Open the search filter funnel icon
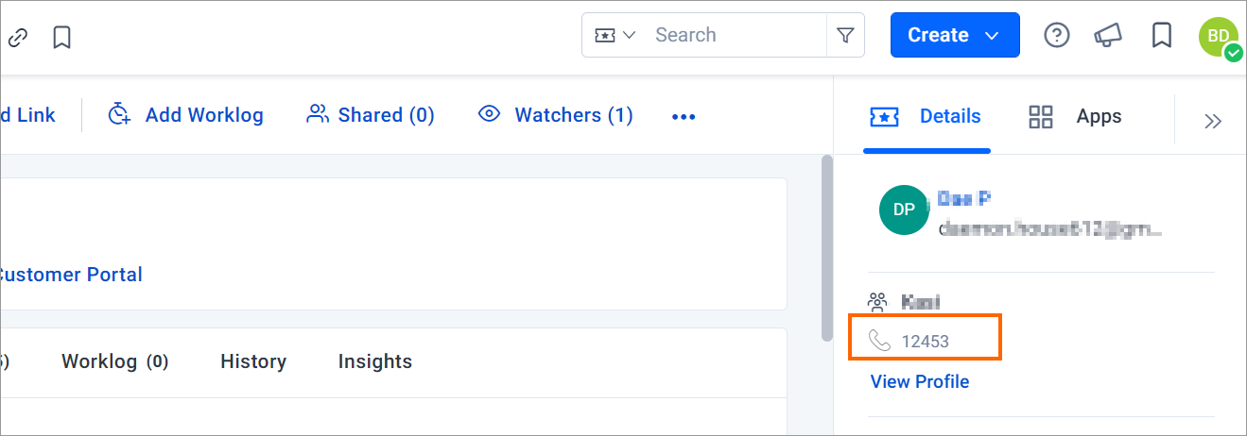The image size is (1247, 436). coord(845,36)
